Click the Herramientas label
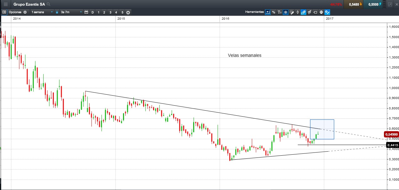The width and height of the screenshot is (399, 190). [254, 12]
